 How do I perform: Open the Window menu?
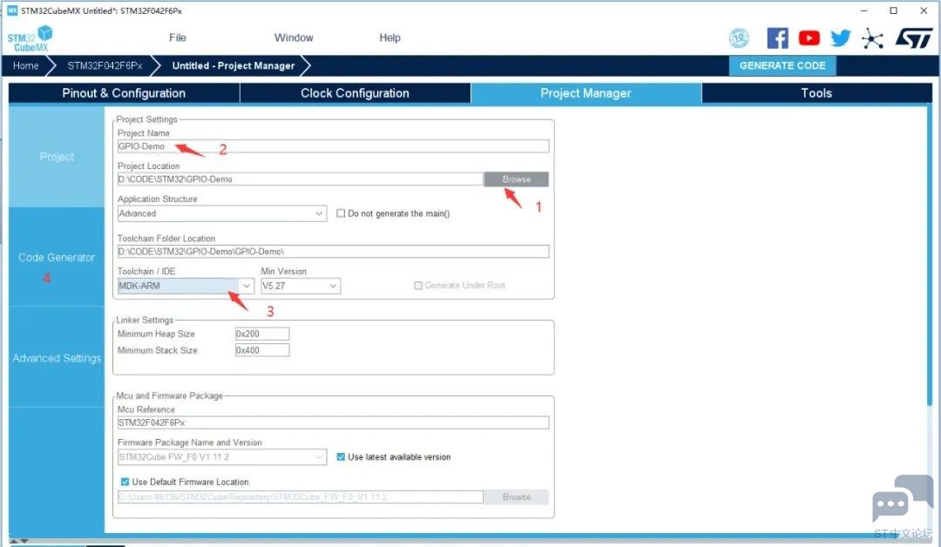click(x=294, y=37)
